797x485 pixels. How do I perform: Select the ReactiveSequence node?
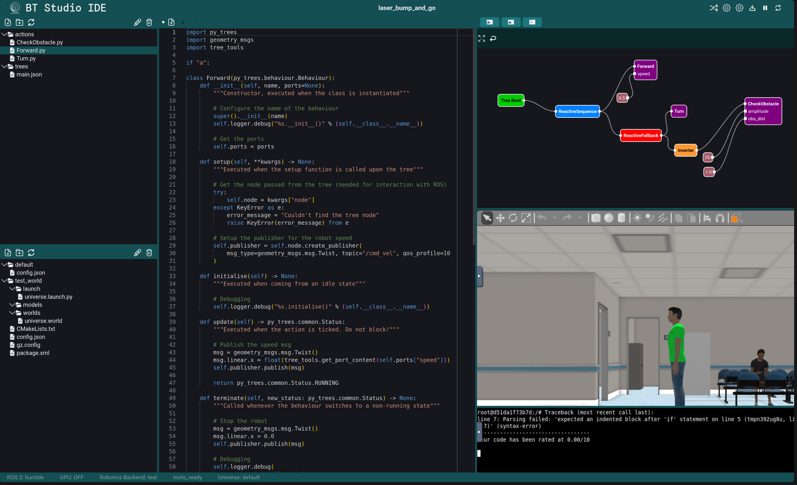tap(577, 111)
